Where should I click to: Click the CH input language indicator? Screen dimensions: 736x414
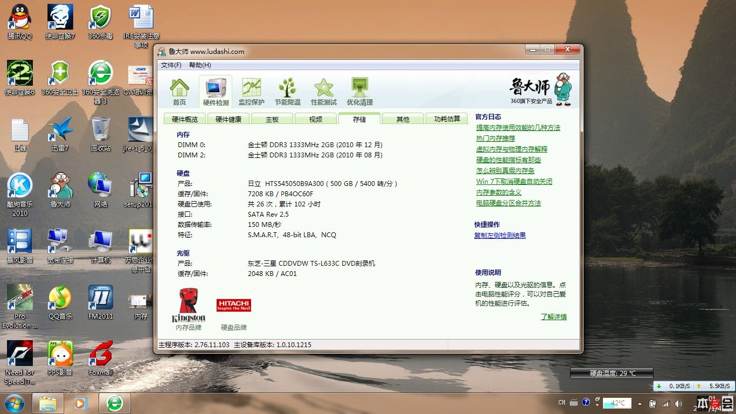562,403
